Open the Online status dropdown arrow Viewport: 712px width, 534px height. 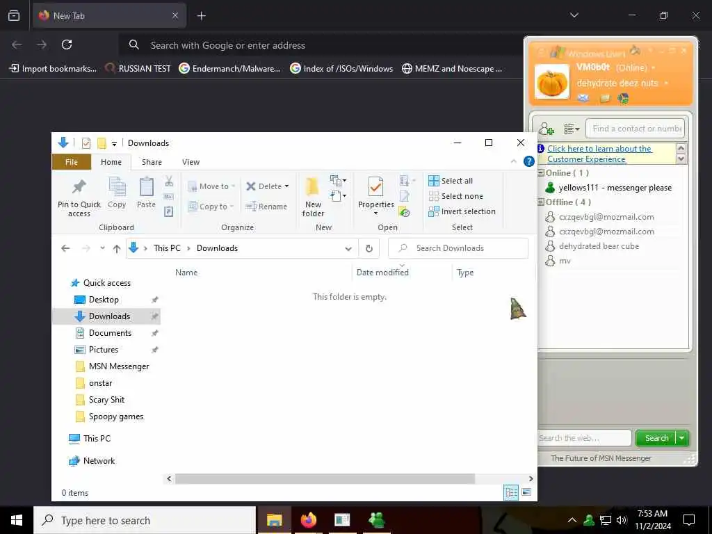coord(653,67)
